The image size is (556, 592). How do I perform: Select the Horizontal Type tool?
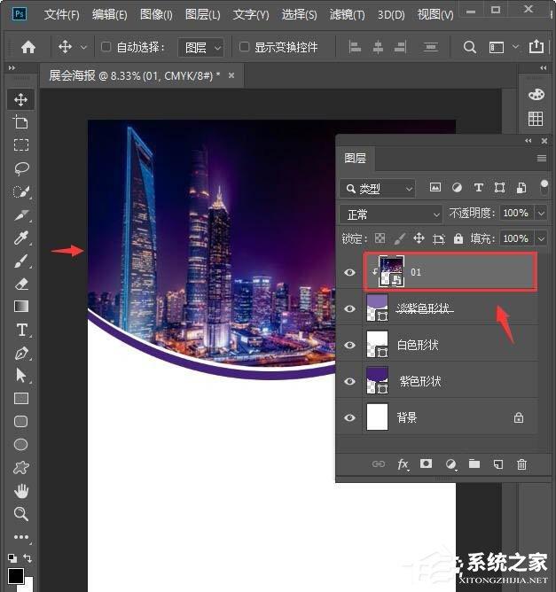click(21, 330)
